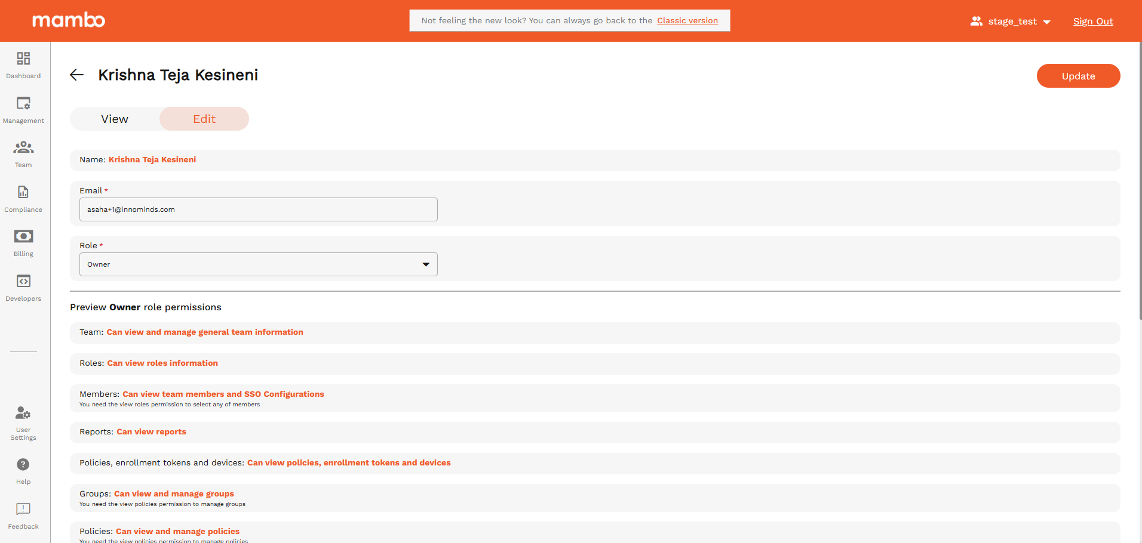Image resolution: width=1142 pixels, height=543 pixels.
Task: Open the Developers code icon
Action: 23,281
